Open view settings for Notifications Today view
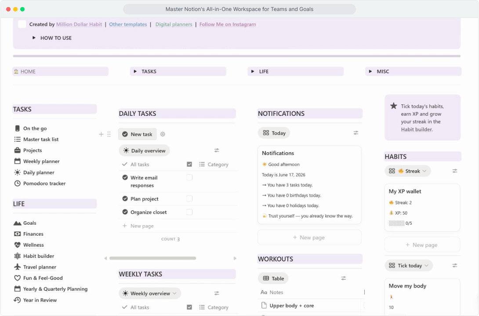 point(356,133)
